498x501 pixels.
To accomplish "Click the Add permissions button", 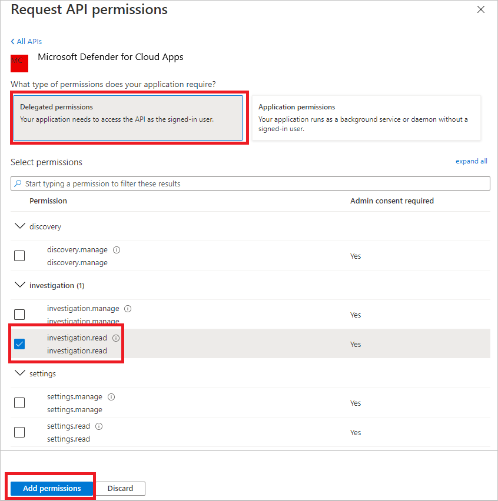I will coord(51,488).
